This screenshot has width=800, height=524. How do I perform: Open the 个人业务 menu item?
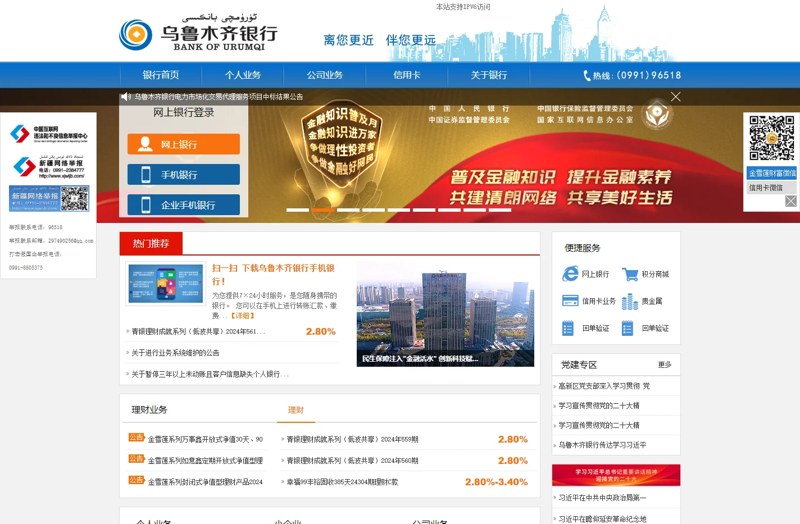pyautogui.click(x=243, y=75)
